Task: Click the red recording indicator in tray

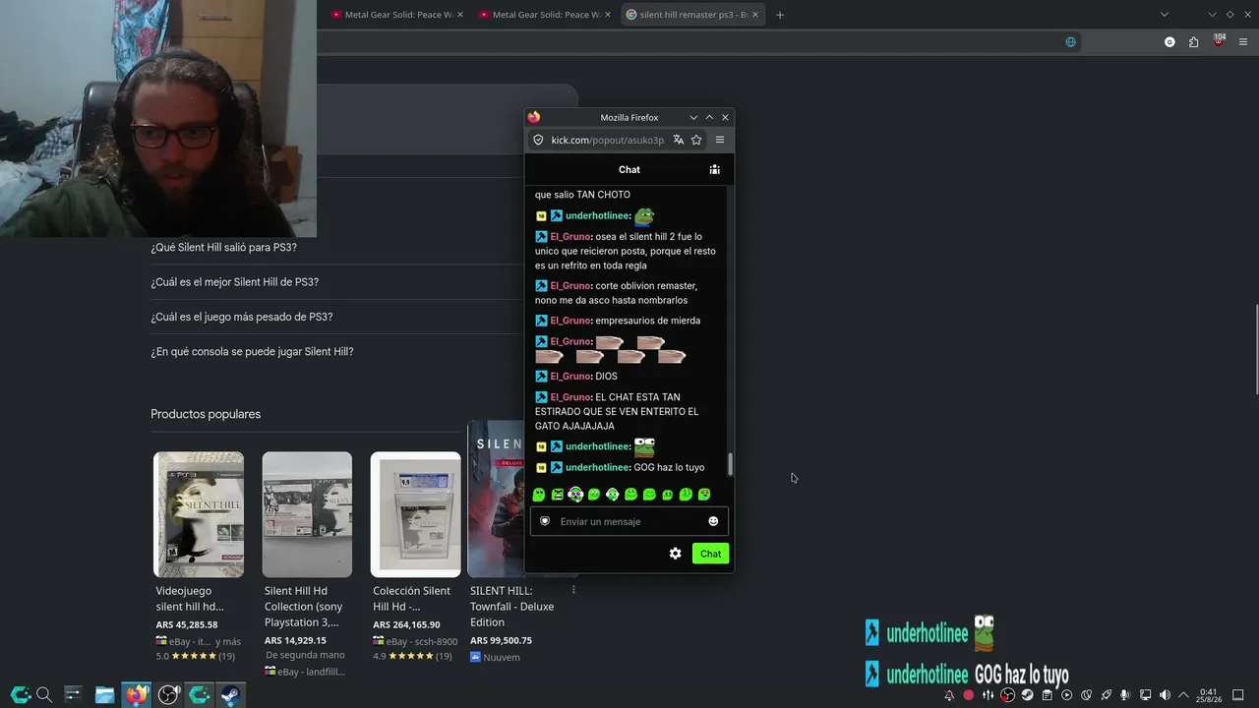Action: click(968, 695)
